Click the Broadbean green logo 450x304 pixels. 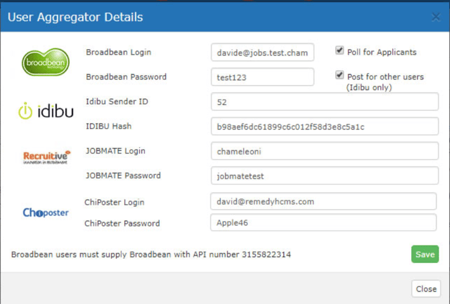click(46, 62)
